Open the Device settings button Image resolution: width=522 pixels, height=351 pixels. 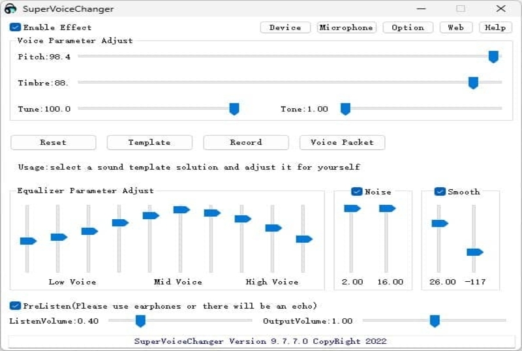(285, 27)
